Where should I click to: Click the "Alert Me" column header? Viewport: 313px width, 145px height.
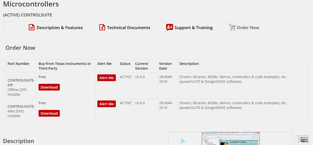[105, 64]
